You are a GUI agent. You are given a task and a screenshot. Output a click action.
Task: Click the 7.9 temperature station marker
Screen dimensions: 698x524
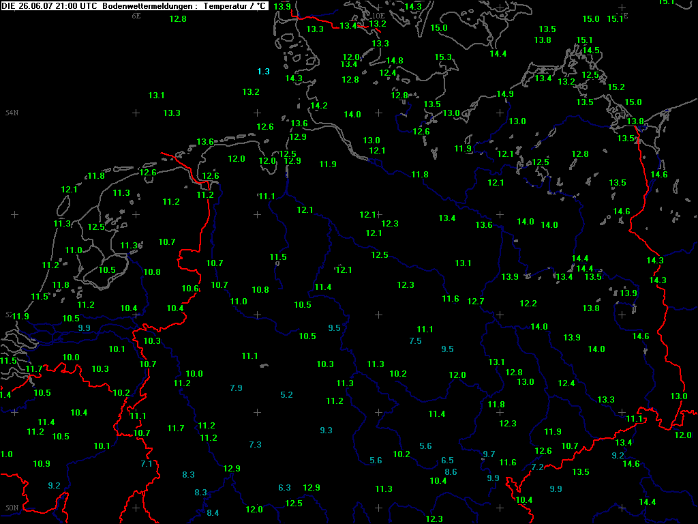coord(236,388)
